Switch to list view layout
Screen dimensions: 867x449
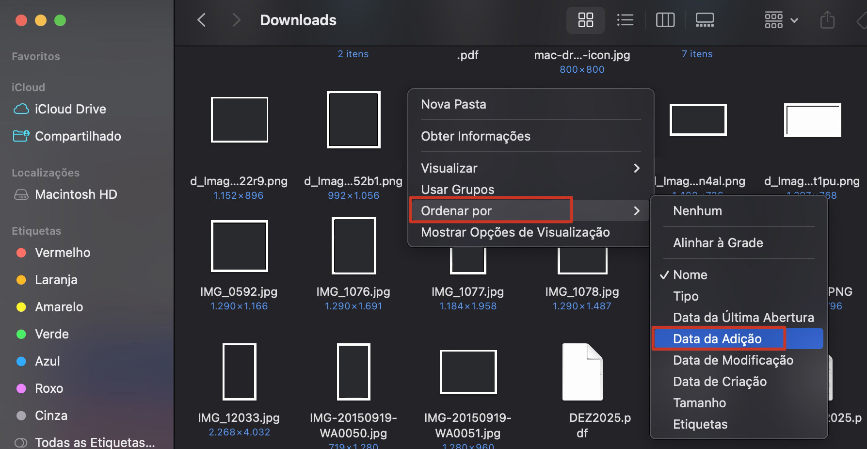625,20
